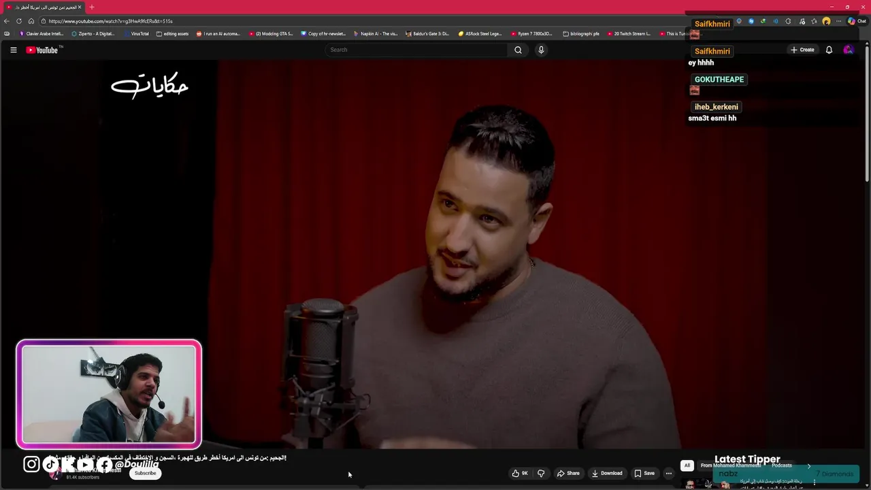This screenshot has width=871, height=490.
Task: Click the YouTube search magnifier button
Action: pyautogui.click(x=518, y=50)
